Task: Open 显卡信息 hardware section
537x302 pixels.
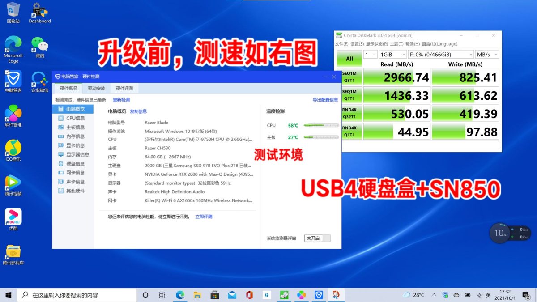Action: tap(74, 145)
